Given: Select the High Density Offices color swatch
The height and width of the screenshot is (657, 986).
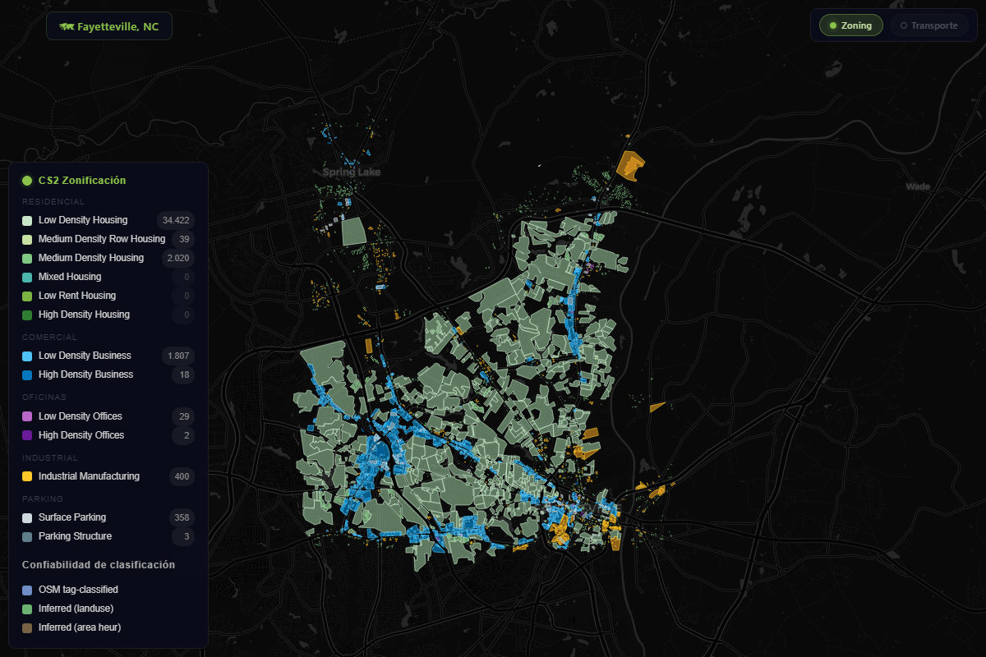Looking at the screenshot, I should tap(27, 435).
